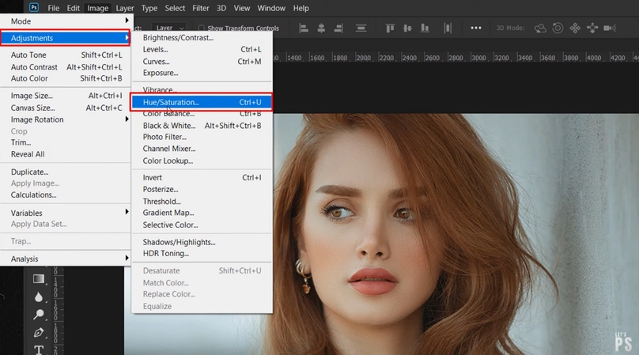The width and height of the screenshot is (639, 355).
Task: Open the Help menu
Action: [301, 8]
